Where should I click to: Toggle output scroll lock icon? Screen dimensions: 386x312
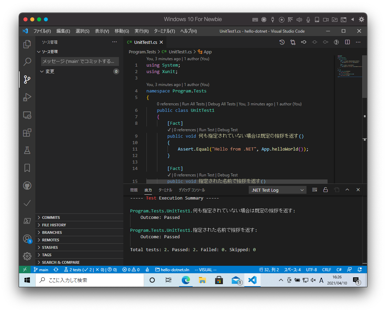click(326, 190)
